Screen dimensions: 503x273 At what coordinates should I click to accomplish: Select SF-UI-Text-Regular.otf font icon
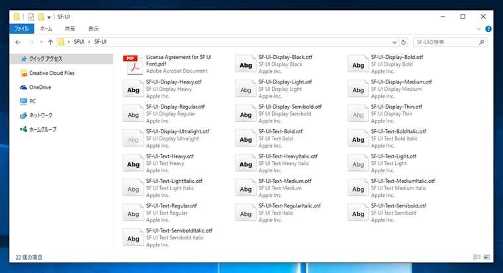click(133, 213)
